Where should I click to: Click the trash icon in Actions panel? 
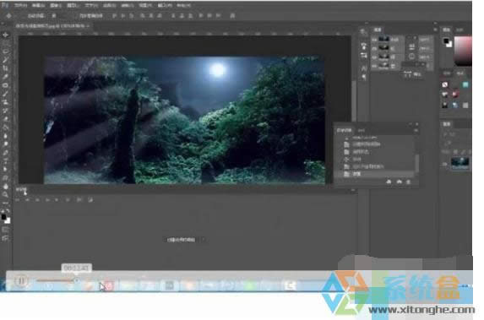[x=408, y=182]
